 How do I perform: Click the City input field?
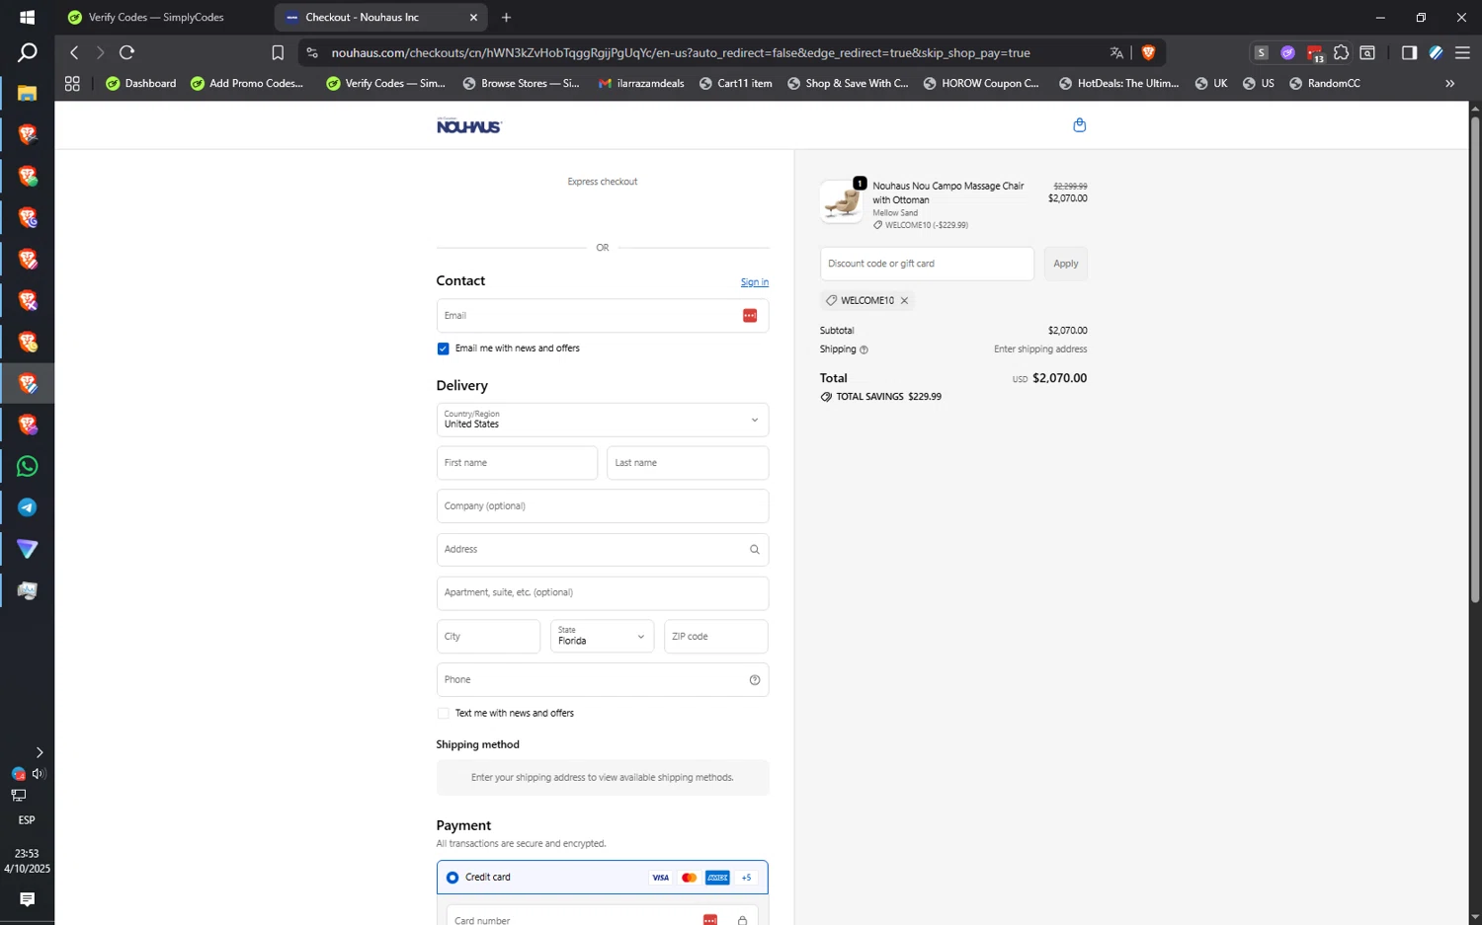(x=488, y=637)
